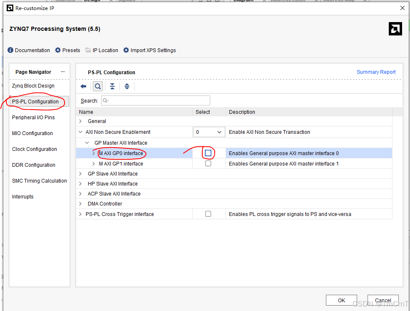Click the collapse all toolbar icon
410x311 pixels.
(112, 86)
